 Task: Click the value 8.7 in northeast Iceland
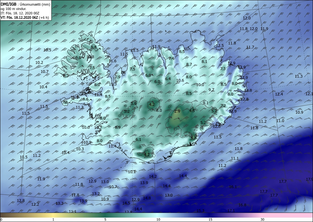click(189, 64)
